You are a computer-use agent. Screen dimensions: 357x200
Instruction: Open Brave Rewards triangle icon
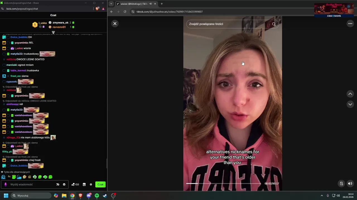[x=103, y=9]
